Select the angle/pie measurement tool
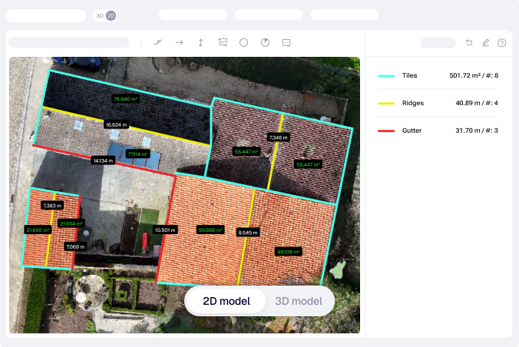Screen dimensions: 519x347 pyautogui.click(x=265, y=43)
